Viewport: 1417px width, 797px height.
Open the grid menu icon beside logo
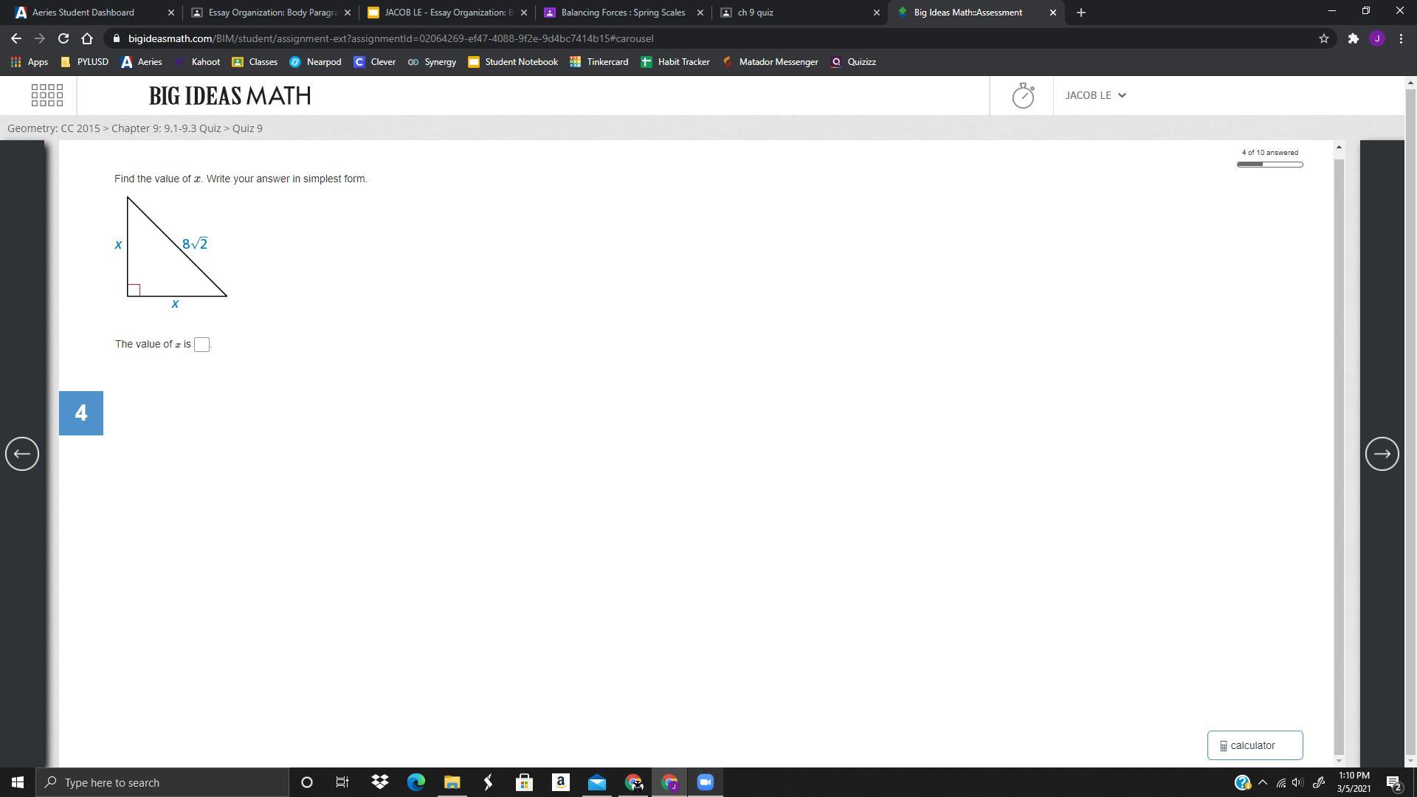point(47,95)
